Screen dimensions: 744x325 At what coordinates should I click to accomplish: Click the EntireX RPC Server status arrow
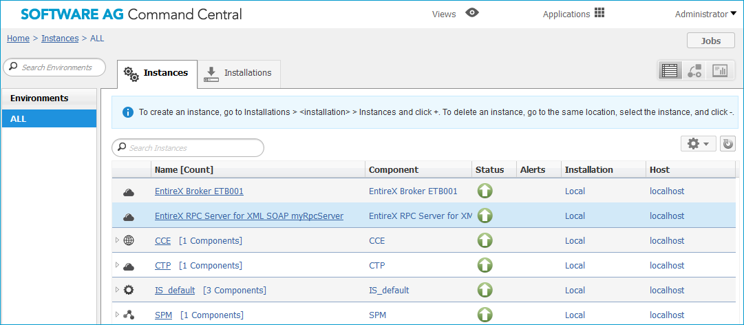(x=485, y=216)
